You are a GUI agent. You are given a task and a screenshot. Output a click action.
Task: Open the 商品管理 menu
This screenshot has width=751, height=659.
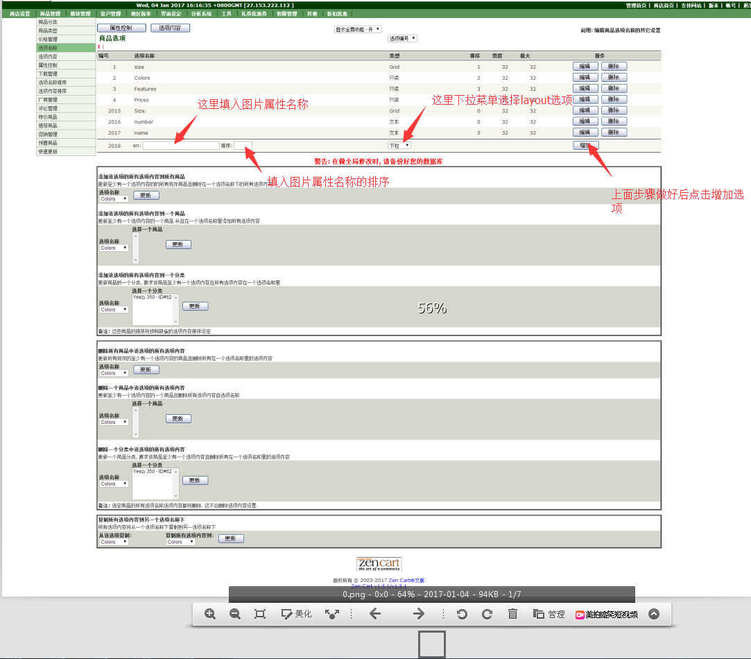click(50, 14)
